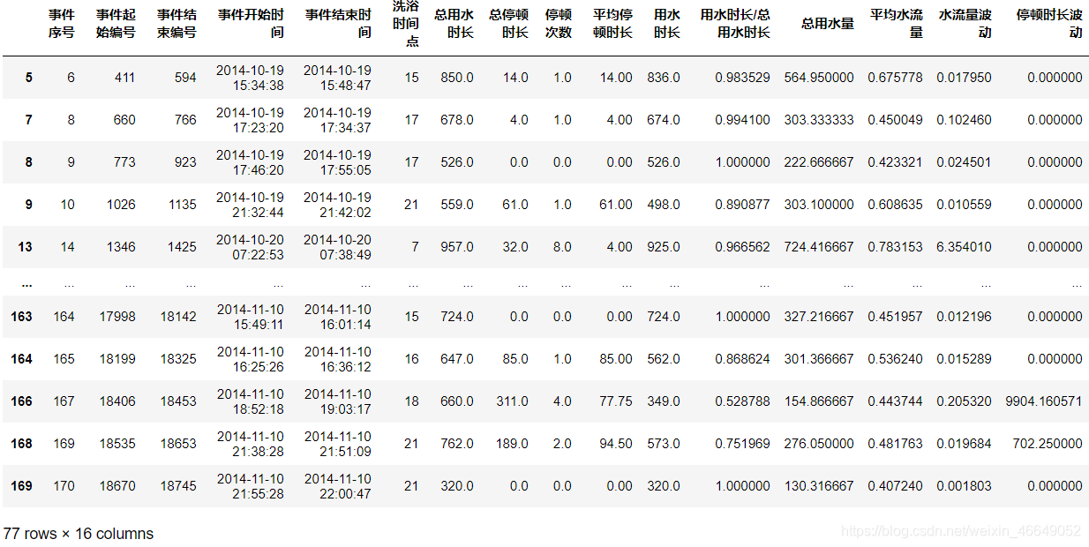Click the 事件起始编号 column header
The width and height of the screenshot is (1089, 547).
point(116,24)
